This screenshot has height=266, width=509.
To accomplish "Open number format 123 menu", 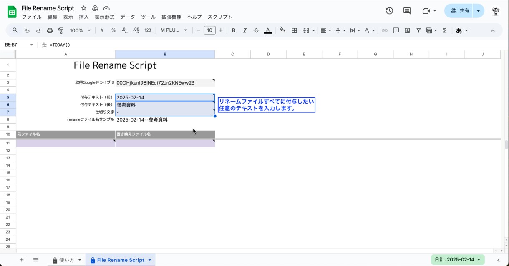I will pos(148,30).
